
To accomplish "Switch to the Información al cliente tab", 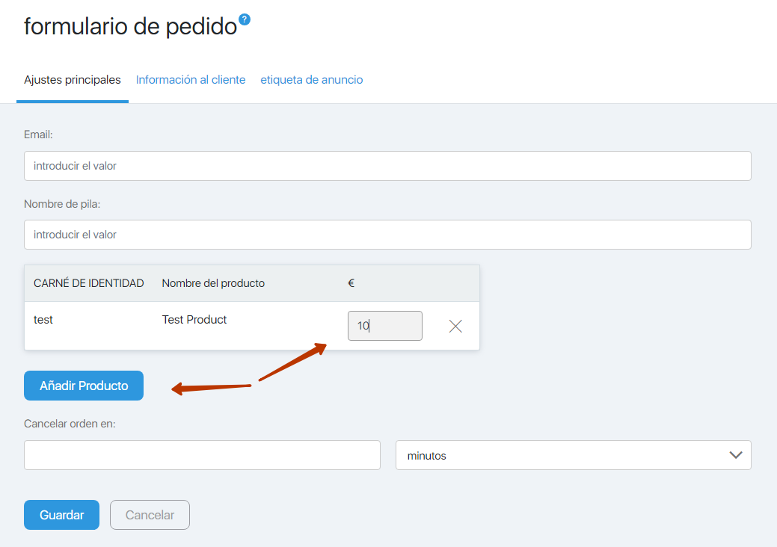I will (x=191, y=80).
